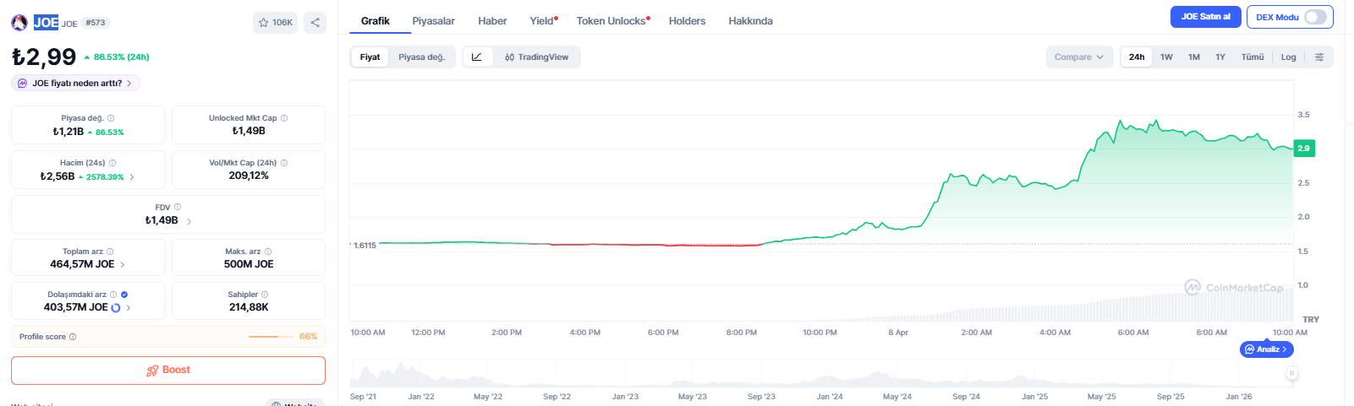Switch to the Piyasalar tab
Image resolution: width=1354 pixels, height=406 pixels.
(x=433, y=21)
